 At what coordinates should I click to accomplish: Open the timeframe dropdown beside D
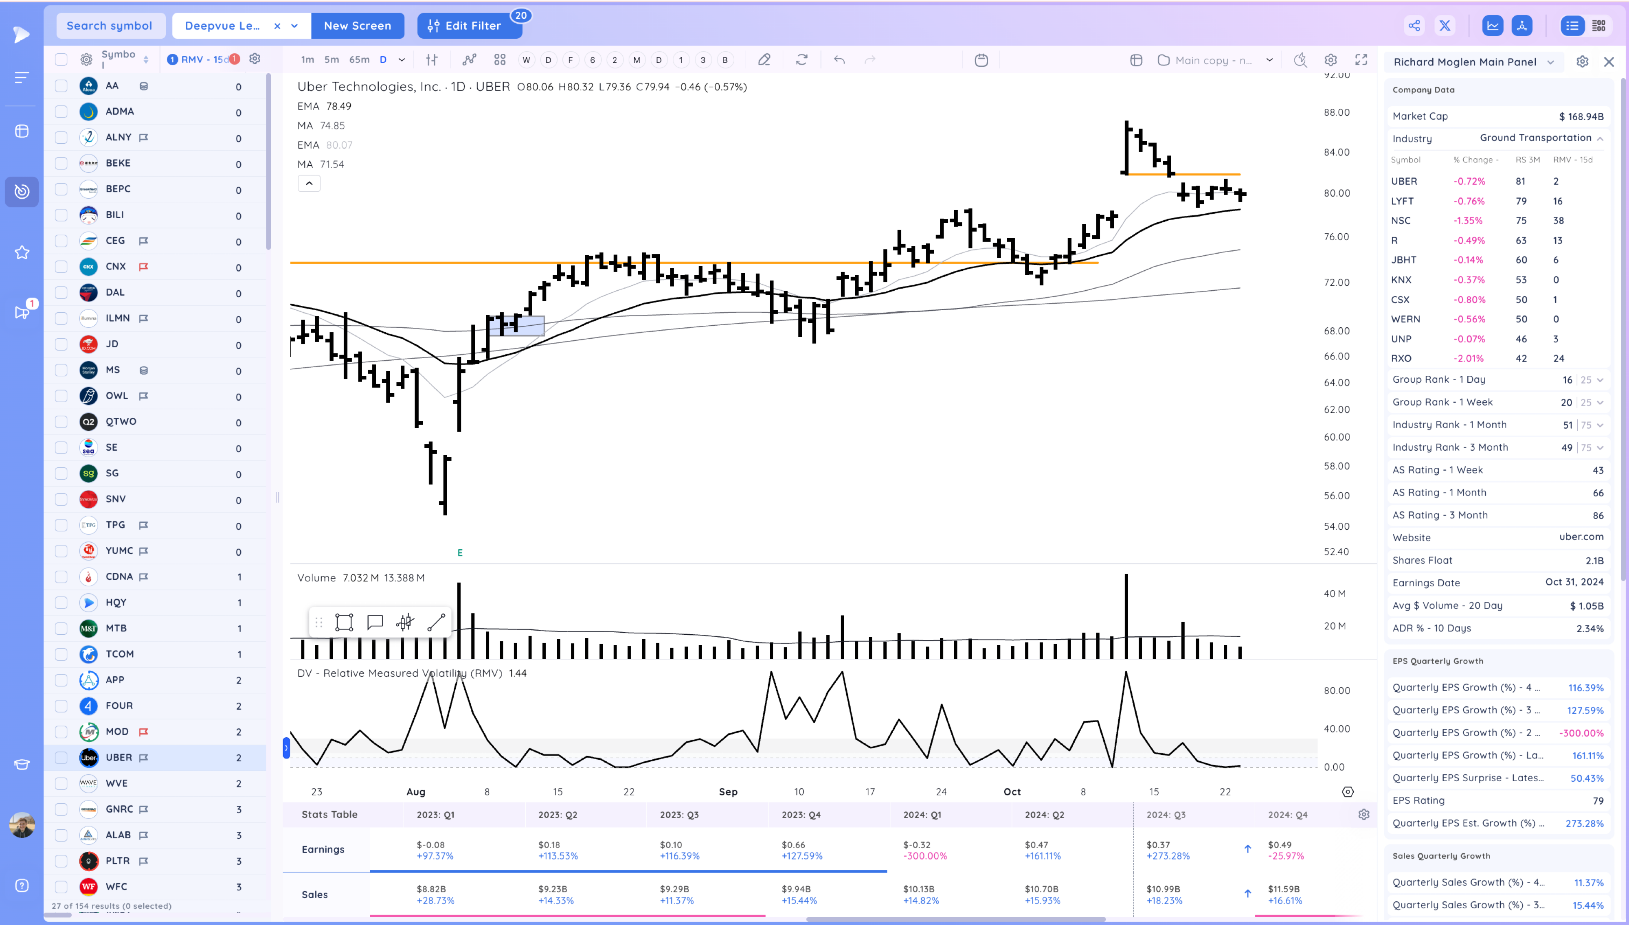[401, 59]
